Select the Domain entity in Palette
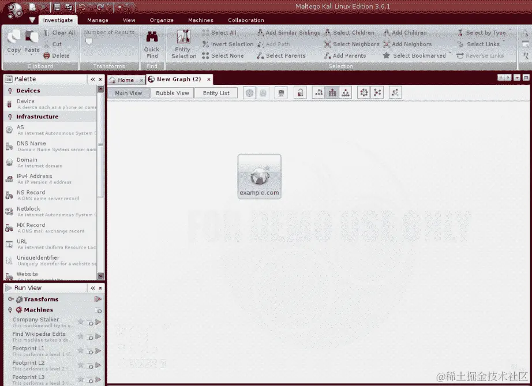Viewport: 532px width, 386px height. 51,163
